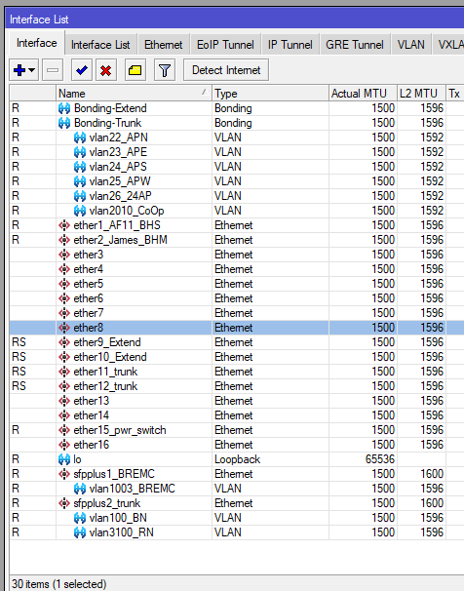Click the vlan25_APW VLAN icon
Image resolution: width=464 pixels, height=591 pixels.
pos(80,181)
